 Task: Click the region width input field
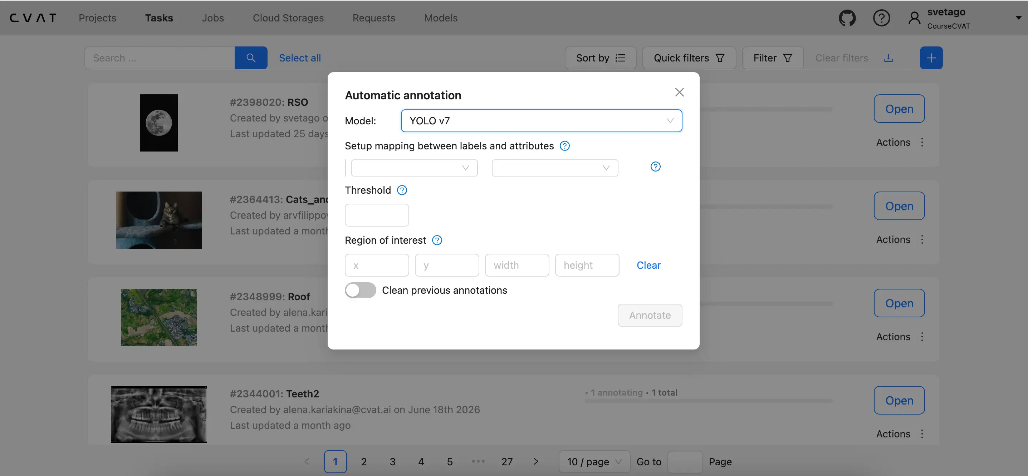tap(517, 265)
